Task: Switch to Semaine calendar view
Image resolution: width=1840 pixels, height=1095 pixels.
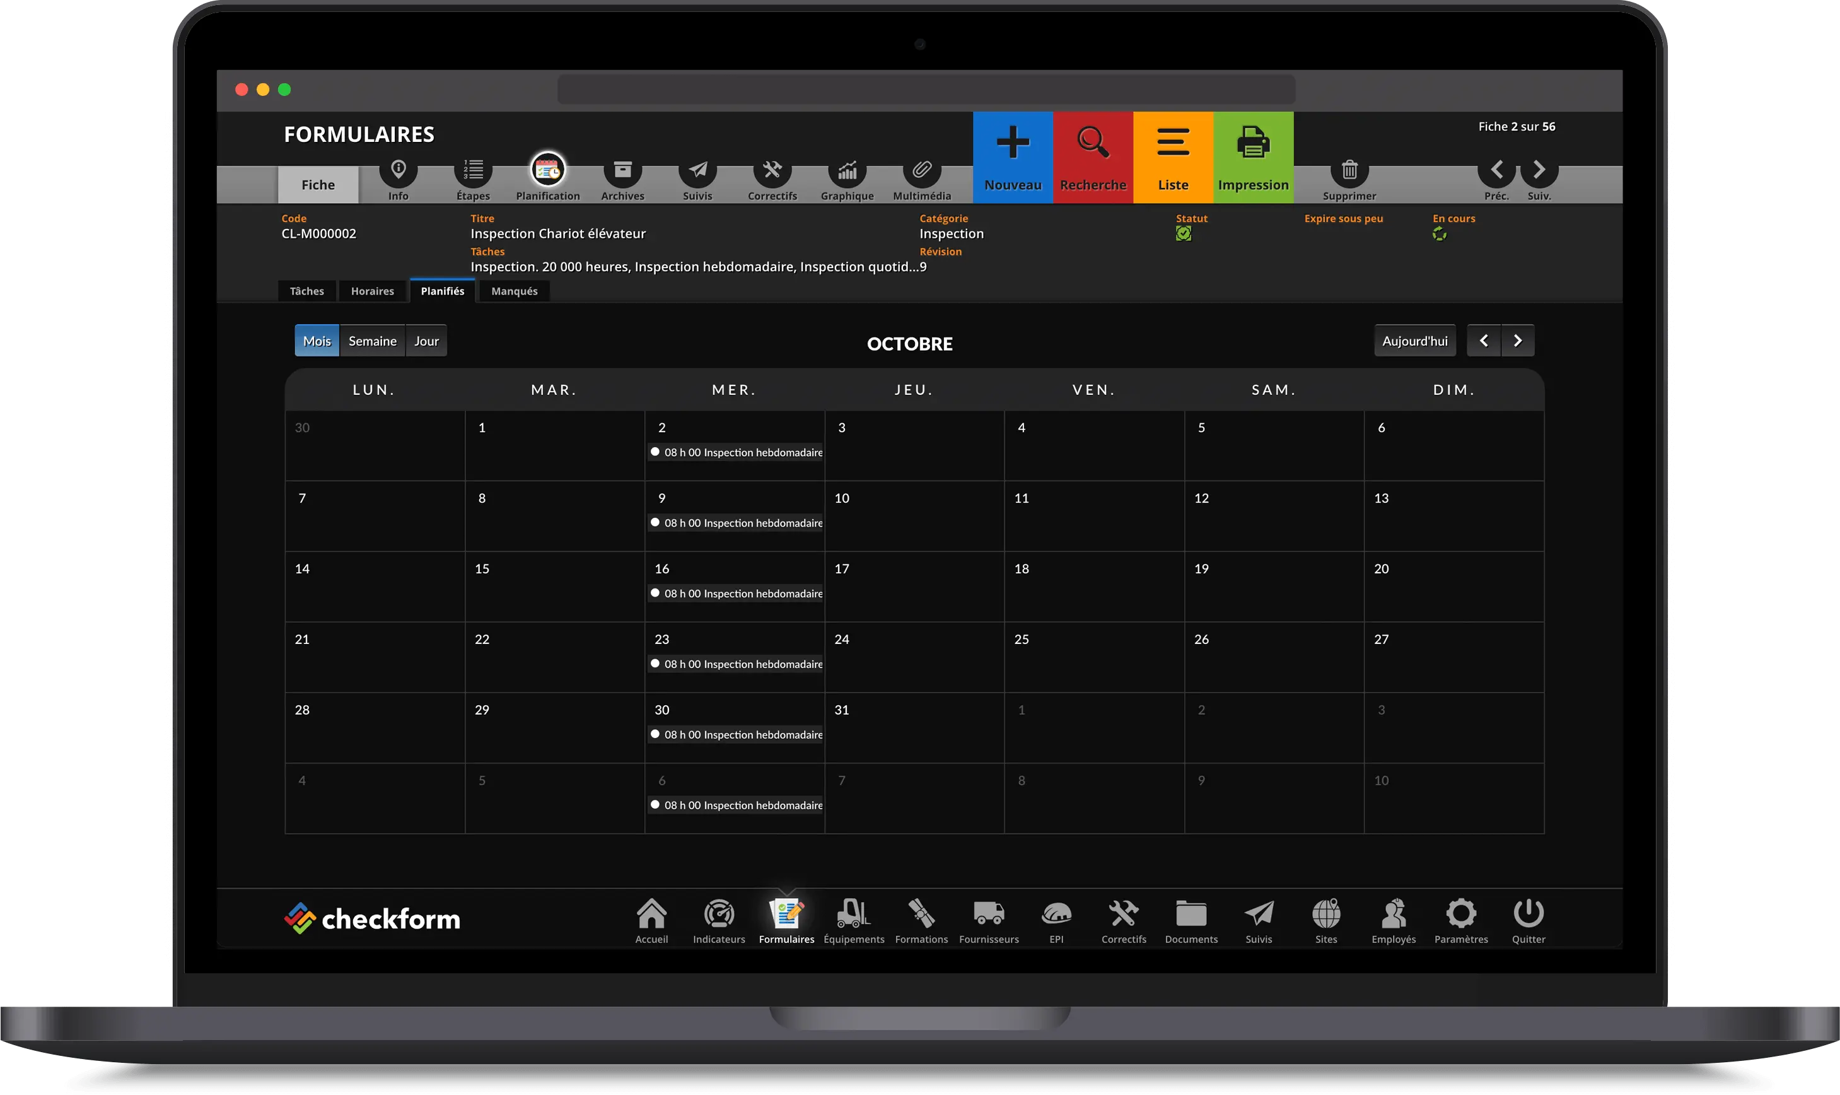Action: point(371,340)
